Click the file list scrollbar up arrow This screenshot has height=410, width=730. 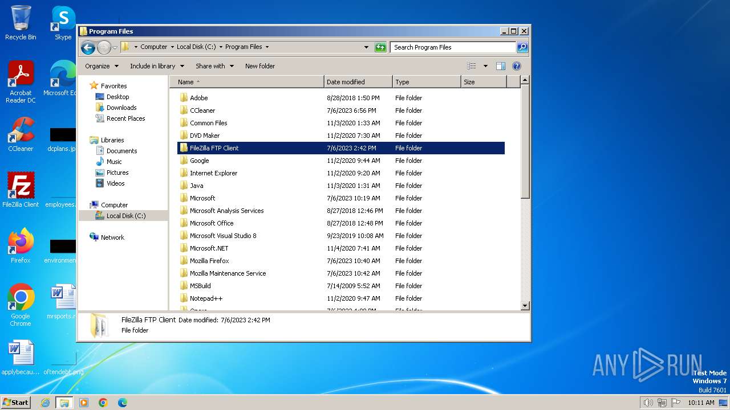coord(525,80)
